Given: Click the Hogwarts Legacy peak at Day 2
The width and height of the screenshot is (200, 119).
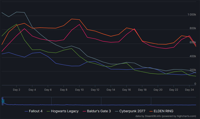Looking at the screenshot, I should 16,24.
